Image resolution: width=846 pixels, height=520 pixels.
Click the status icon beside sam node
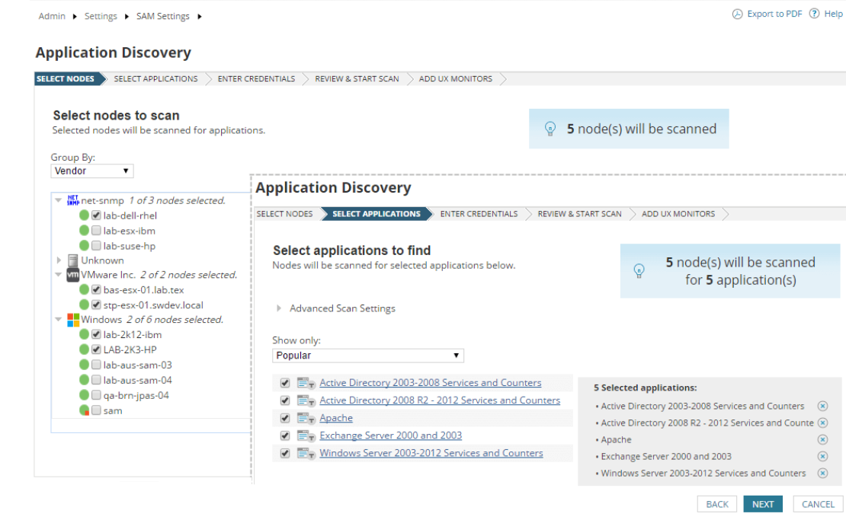84,410
